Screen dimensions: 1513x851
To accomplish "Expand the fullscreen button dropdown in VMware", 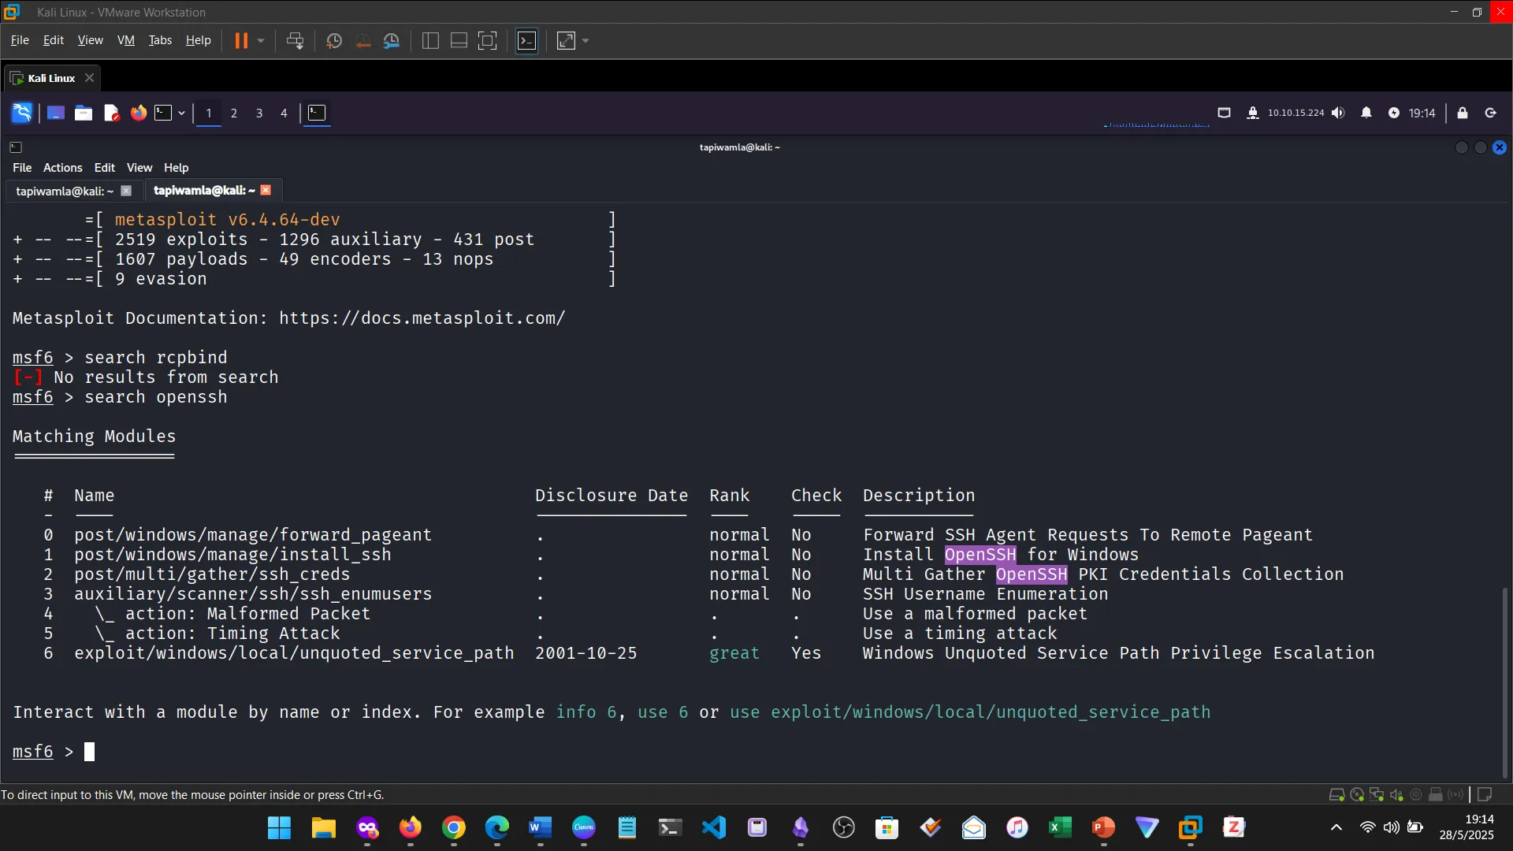I will tap(585, 41).
